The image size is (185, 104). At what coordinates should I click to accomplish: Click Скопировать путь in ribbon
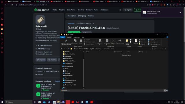[x=89, y=42]
